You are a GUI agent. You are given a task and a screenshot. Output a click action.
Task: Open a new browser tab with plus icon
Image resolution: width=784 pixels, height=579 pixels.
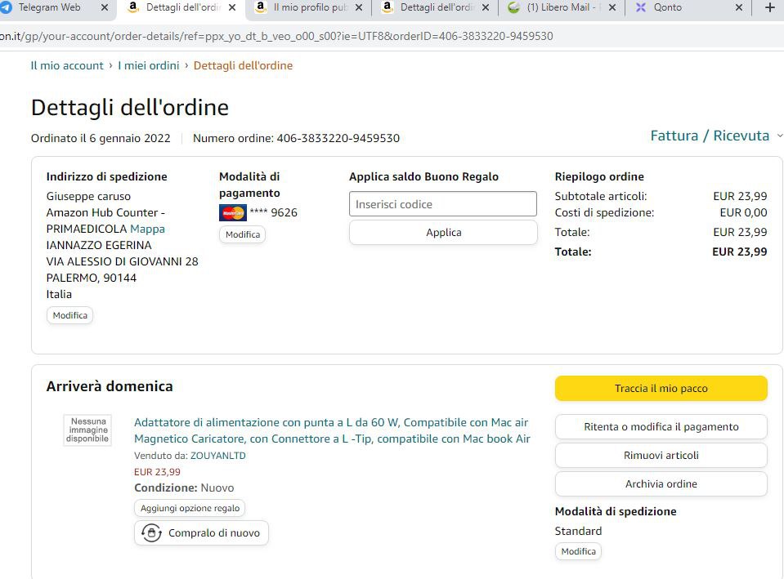pyautogui.click(x=769, y=7)
